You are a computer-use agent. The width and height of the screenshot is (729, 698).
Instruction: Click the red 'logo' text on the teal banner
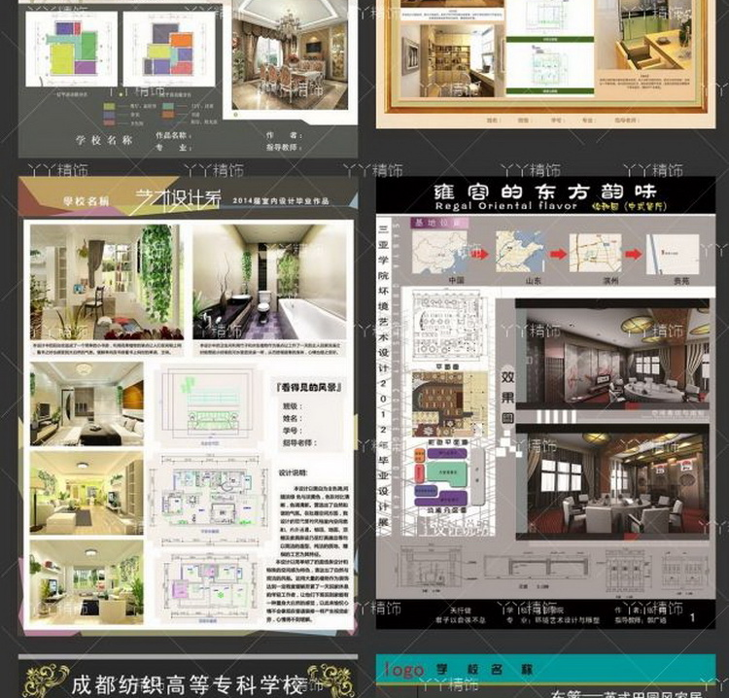405,670
